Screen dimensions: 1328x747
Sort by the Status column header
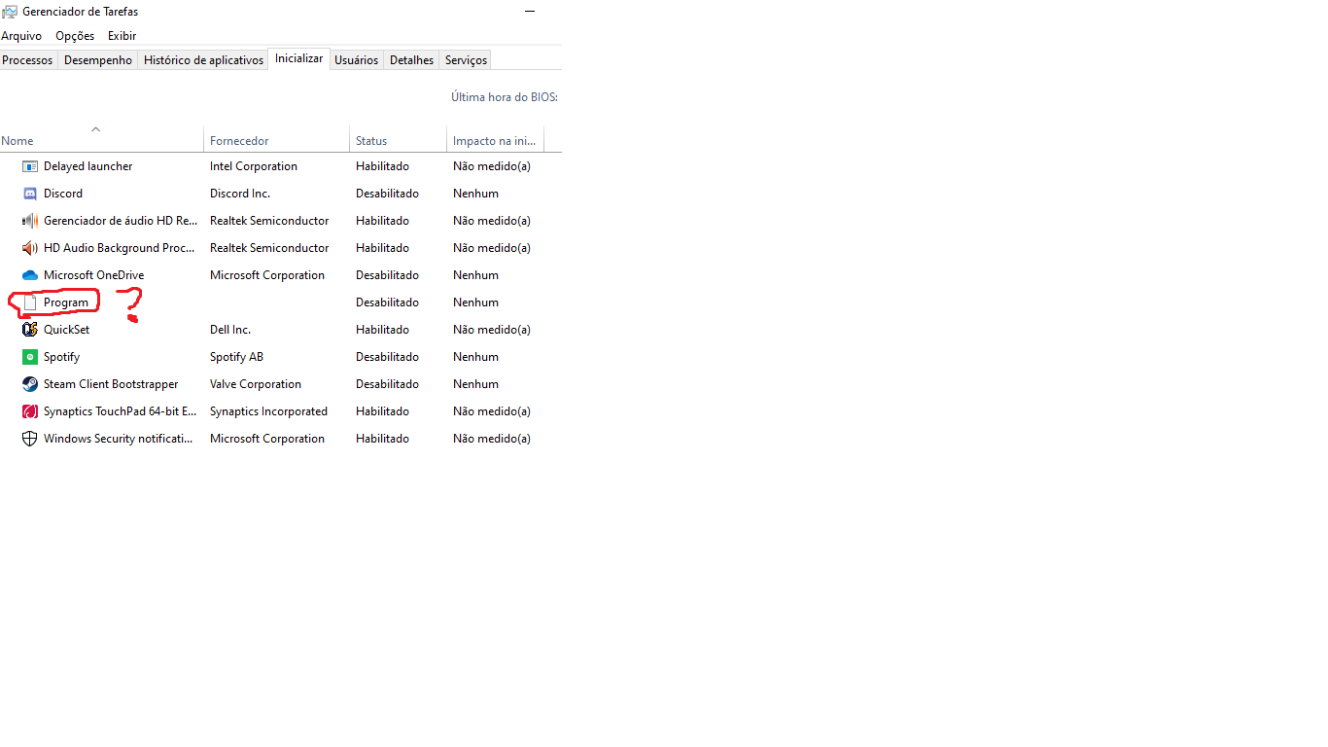399,139
